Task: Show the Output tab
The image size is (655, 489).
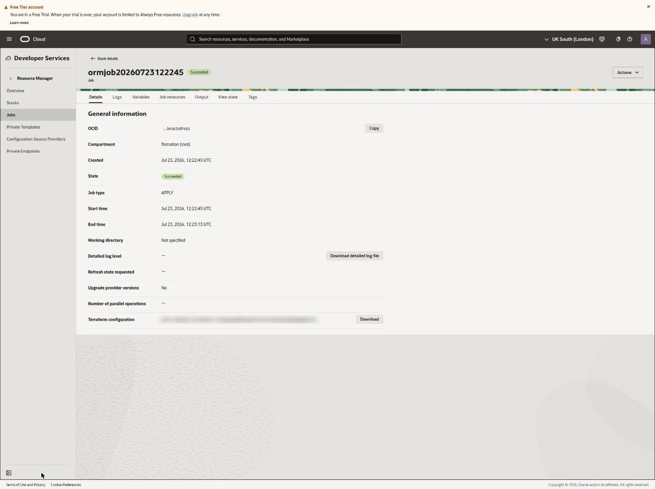Action: click(x=202, y=97)
